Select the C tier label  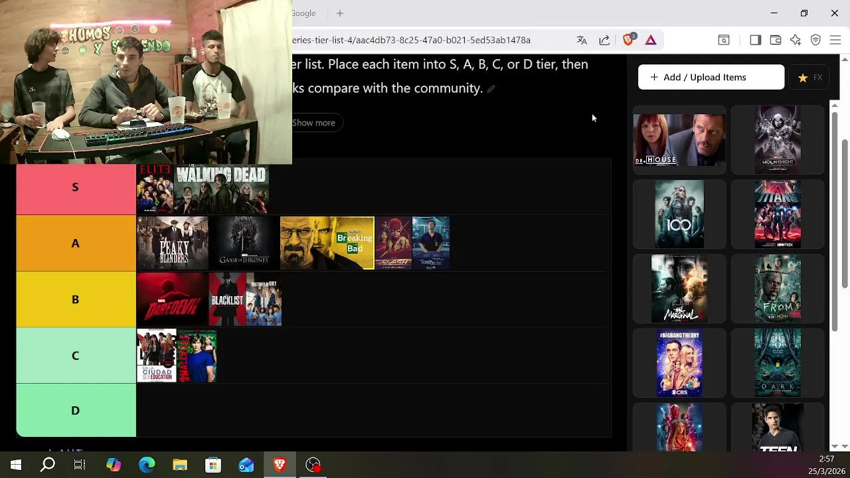(x=76, y=355)
